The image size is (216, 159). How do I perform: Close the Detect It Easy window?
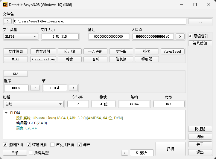click(209, 4)
